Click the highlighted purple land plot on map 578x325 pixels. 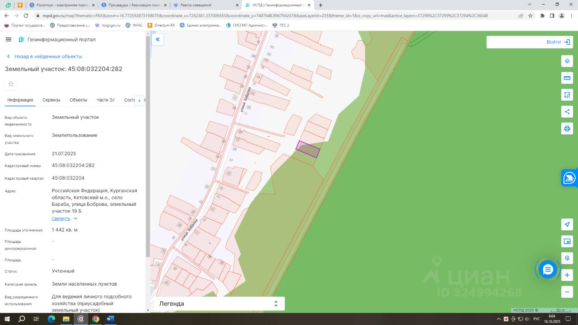click(308, 149)
